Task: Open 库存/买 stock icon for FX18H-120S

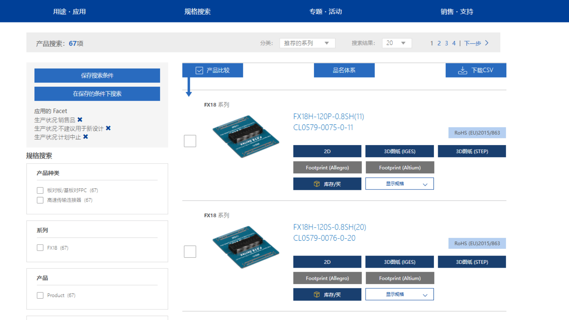Action: 316,294
